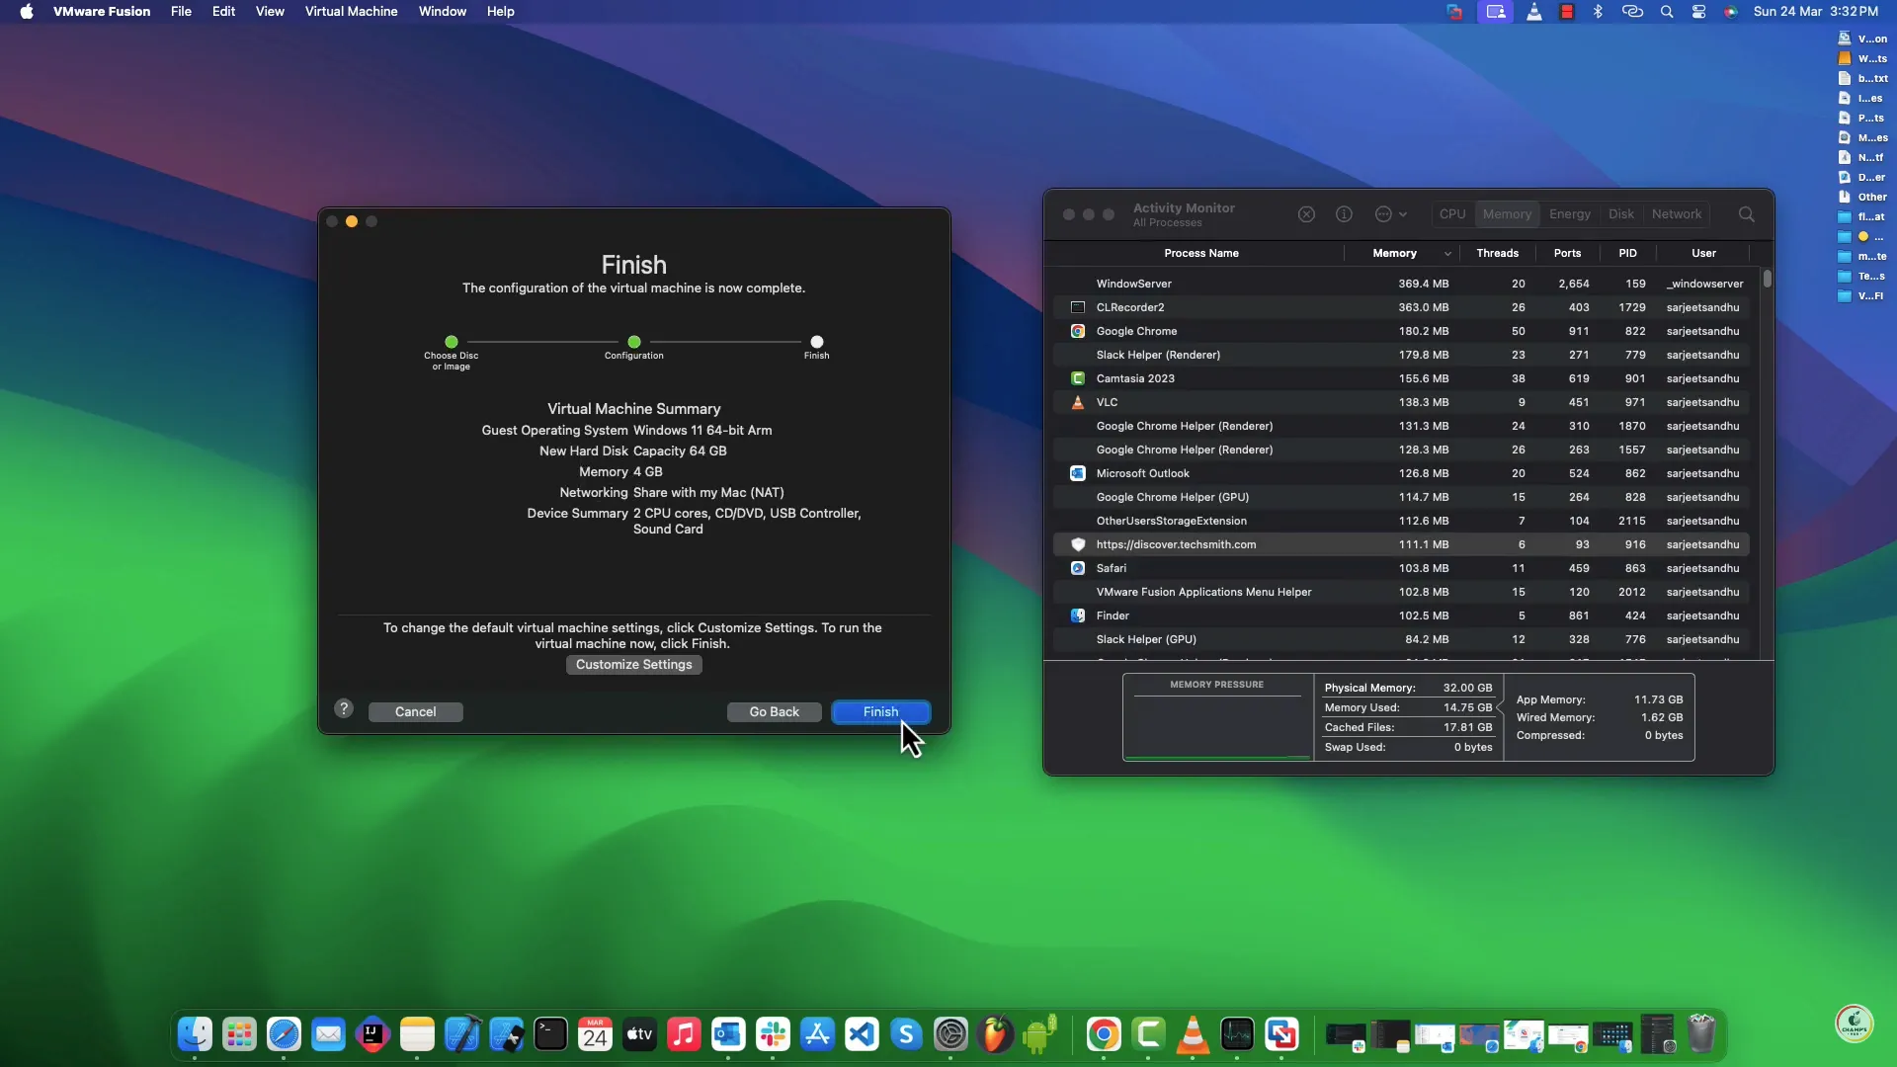1897x1067 pixels.
Task: Open Customize Settings for the virtual machine
Action: click(634, 665)
